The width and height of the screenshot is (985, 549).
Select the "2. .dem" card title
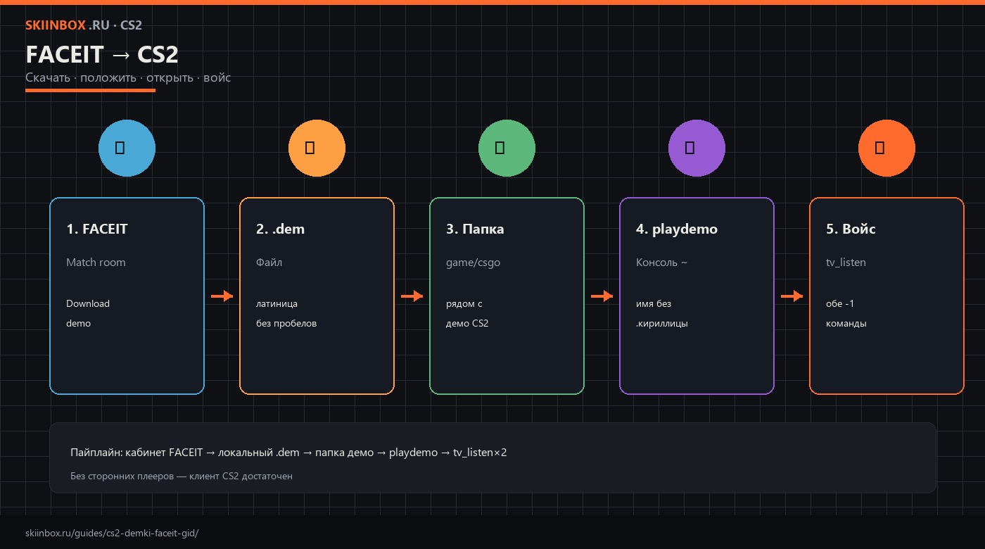click(x=280, y=229)
